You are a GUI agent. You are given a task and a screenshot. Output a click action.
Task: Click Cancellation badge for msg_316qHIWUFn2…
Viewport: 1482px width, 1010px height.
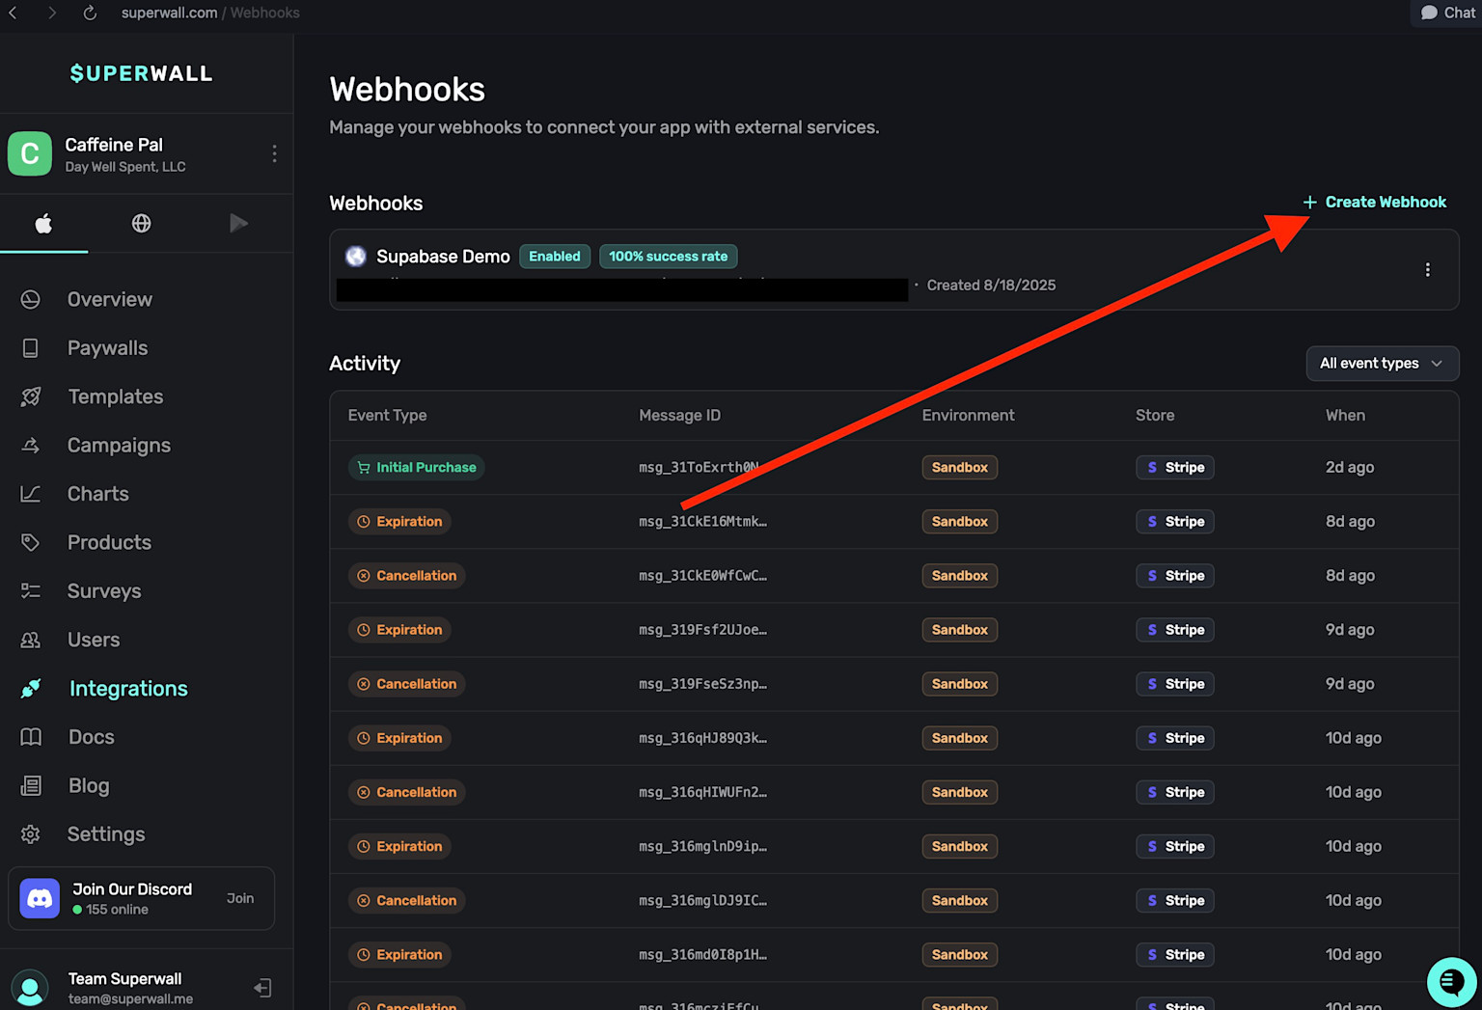pyautogui.click(x=407, y=792)
